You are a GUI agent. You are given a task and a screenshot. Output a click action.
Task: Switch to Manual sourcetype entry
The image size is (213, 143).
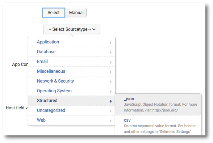76,13
